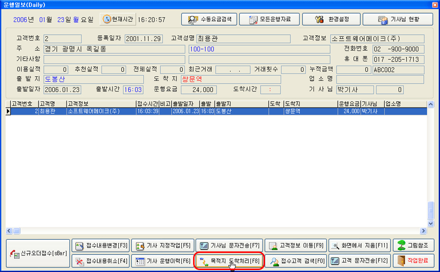Click the field showing ABC002
This screenshot has height=272, width=440.
(x=398, y=70)
